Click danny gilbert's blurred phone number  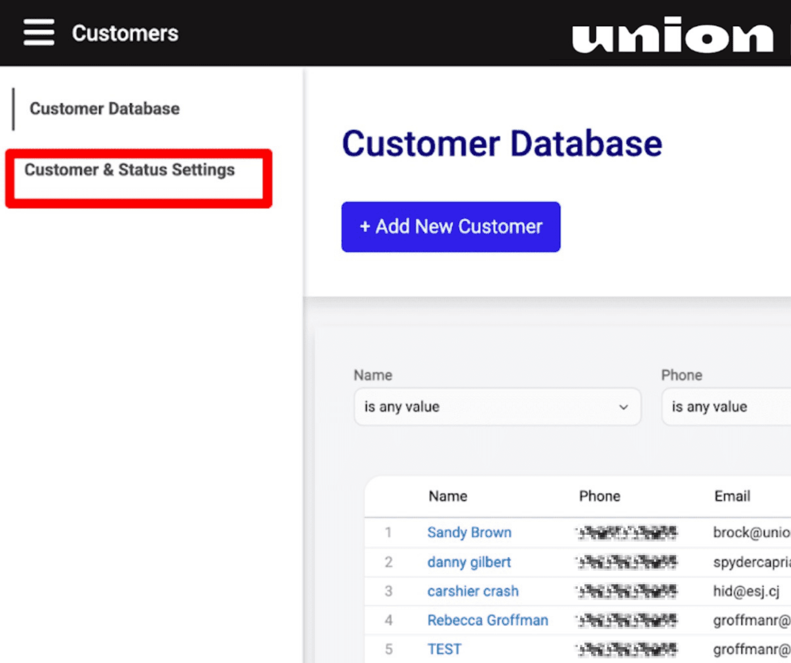tap(627, 562)
